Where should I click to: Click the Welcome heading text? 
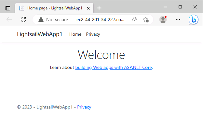coord(101,55)
